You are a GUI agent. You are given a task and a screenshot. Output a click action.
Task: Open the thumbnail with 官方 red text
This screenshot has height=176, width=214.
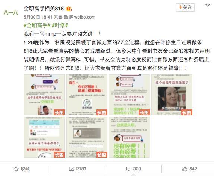click(87, 95)
